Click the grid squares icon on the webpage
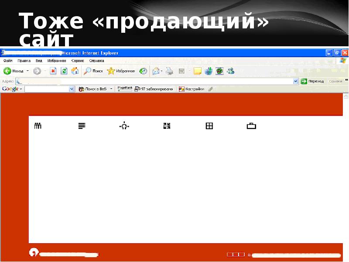 (209, 126)
